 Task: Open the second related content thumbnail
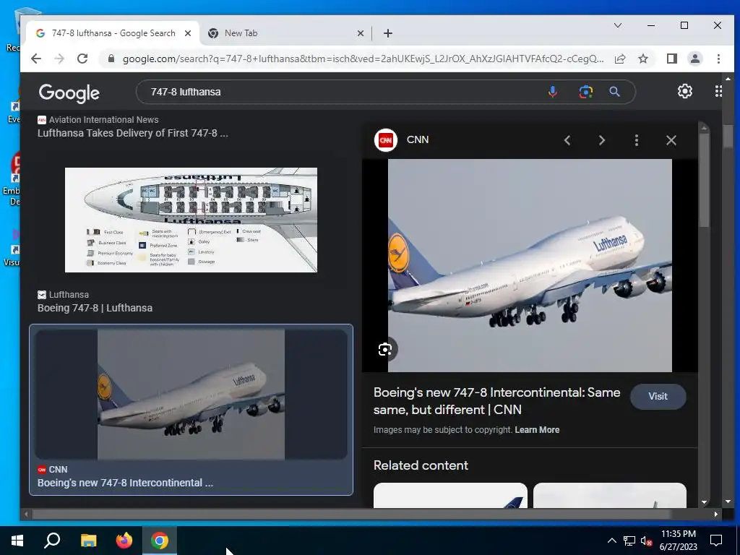[610, 495]
